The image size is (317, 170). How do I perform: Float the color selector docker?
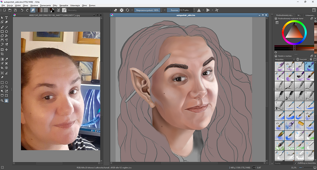point(312,19)
